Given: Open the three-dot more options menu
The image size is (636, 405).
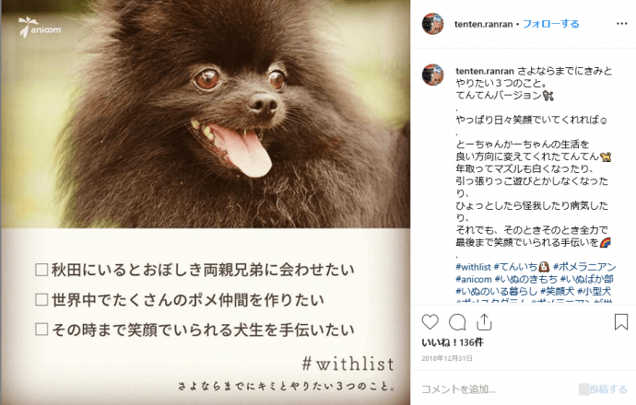Looking at the screenshot, I should pyautogui.click(x=622, y=24).
